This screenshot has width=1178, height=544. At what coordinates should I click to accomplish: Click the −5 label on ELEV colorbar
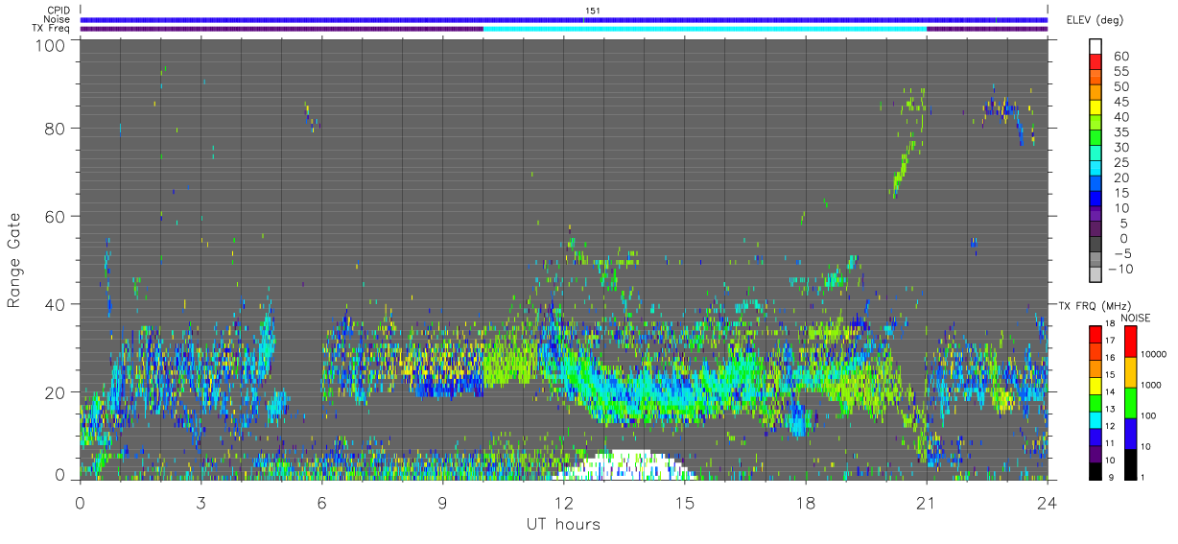coord(1121,254)
